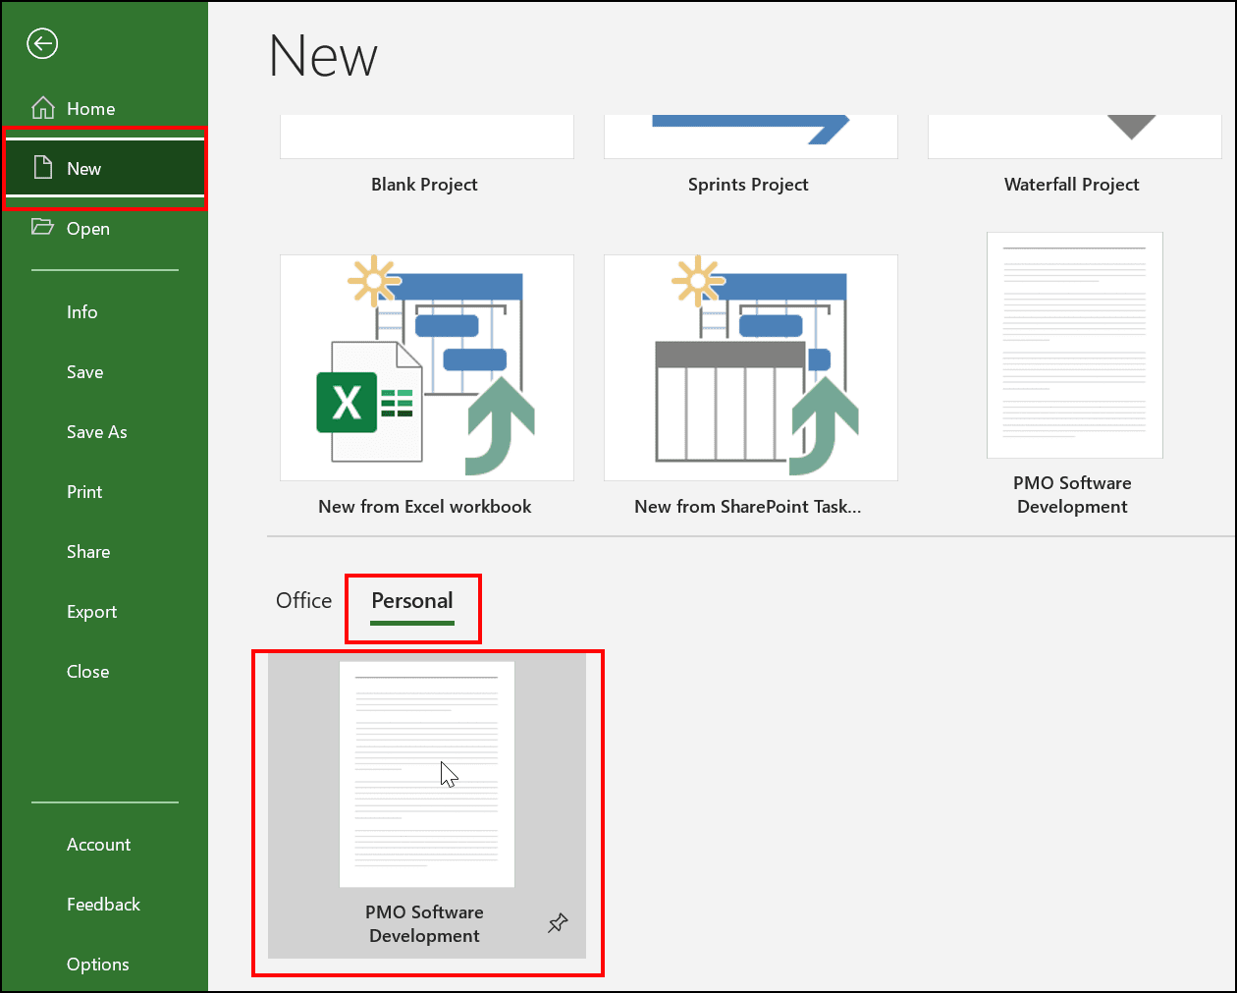This screenshot has width=1237, height=993.
Task: Choose Save As in the sidebar
Action: [97, 432]
